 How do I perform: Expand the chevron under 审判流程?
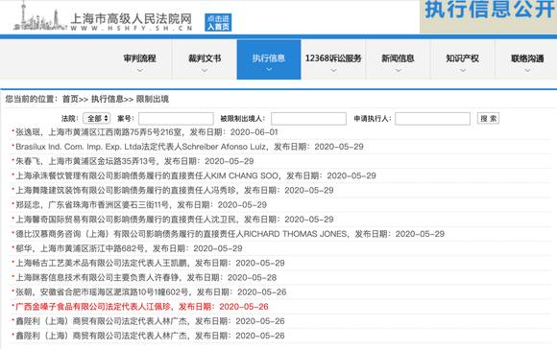pos(140,71)
